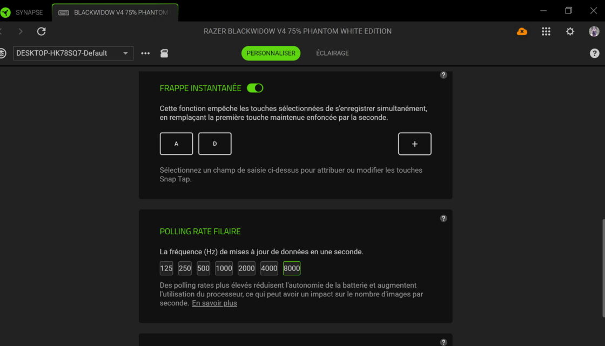Screen dimensions: 605x346
Task: Click the A key input field
Action: tap(176, 144)
